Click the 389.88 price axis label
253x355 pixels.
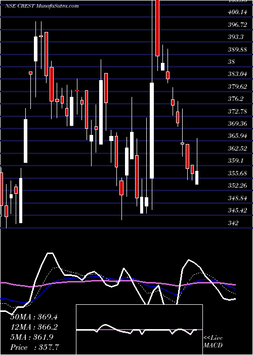click(237, 50)
